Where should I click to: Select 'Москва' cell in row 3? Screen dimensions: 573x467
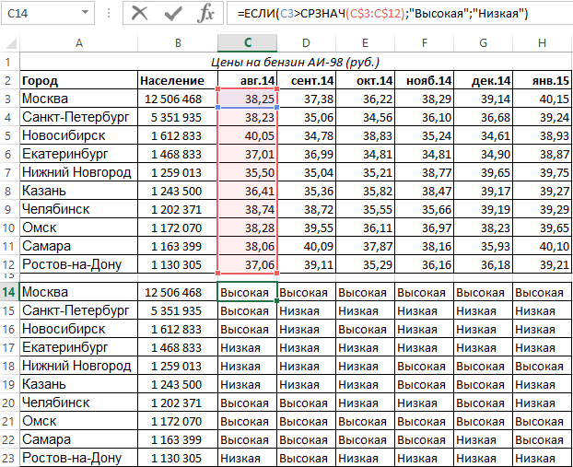(78, 99)
